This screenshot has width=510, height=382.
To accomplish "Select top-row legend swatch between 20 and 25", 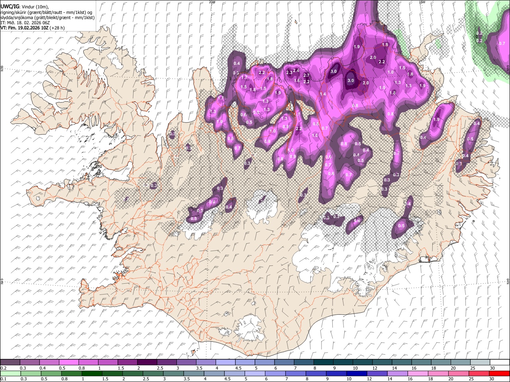I will coord(461,362).
